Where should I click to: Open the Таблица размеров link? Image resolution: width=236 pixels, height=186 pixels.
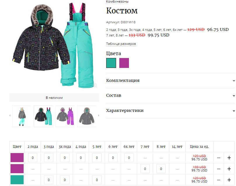click(121, 44)
